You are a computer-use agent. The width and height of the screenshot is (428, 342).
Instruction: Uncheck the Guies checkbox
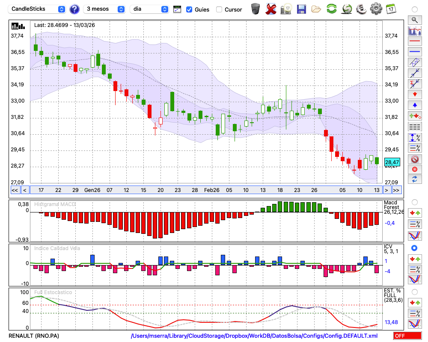[189, 9]
